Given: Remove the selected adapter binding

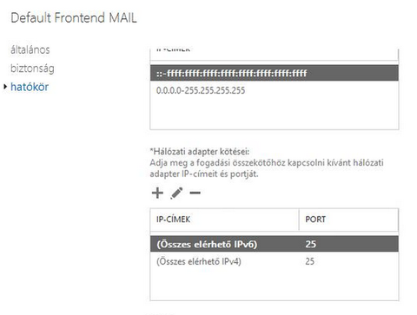Looking at the screenshot, I should coord(195,193).
